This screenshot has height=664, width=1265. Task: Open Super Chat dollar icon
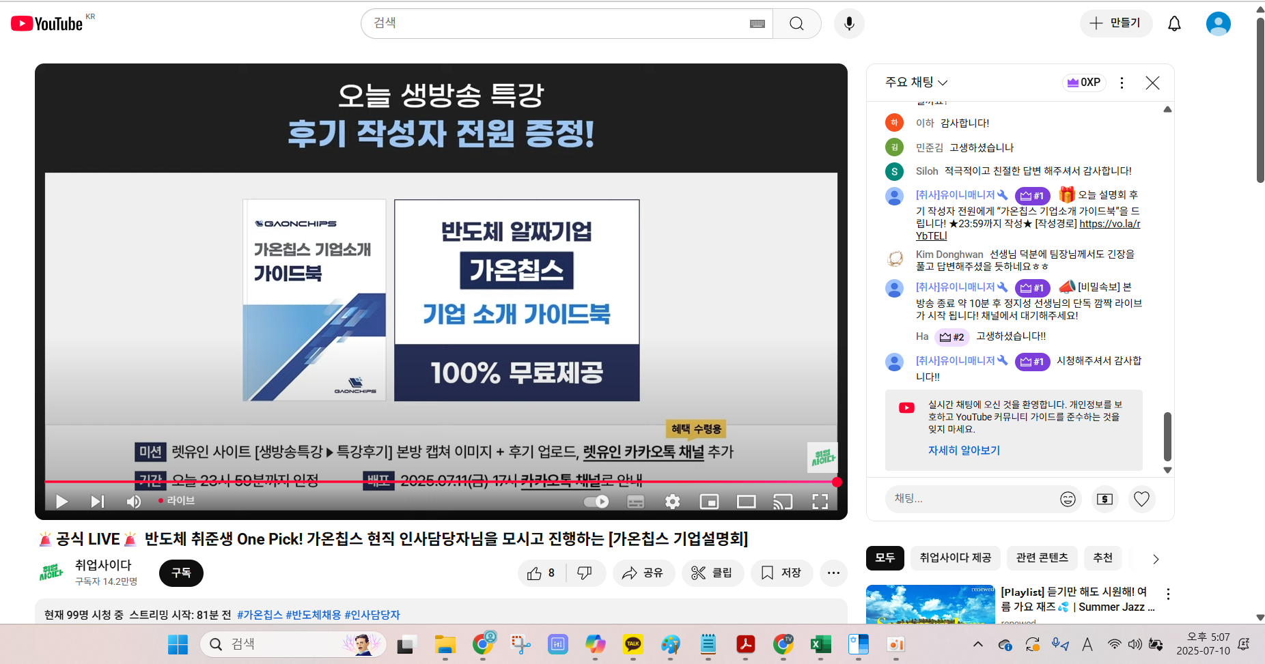coord(1104,499)
